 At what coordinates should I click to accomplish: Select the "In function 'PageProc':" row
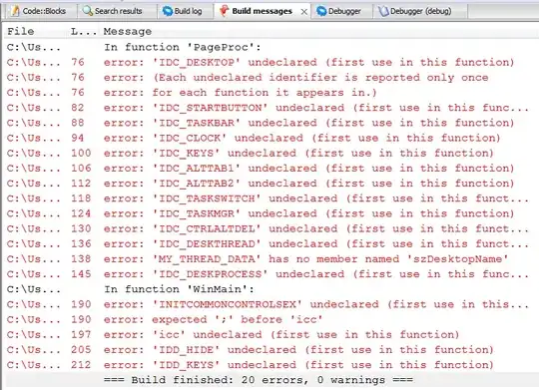click(x=269, y=47)
